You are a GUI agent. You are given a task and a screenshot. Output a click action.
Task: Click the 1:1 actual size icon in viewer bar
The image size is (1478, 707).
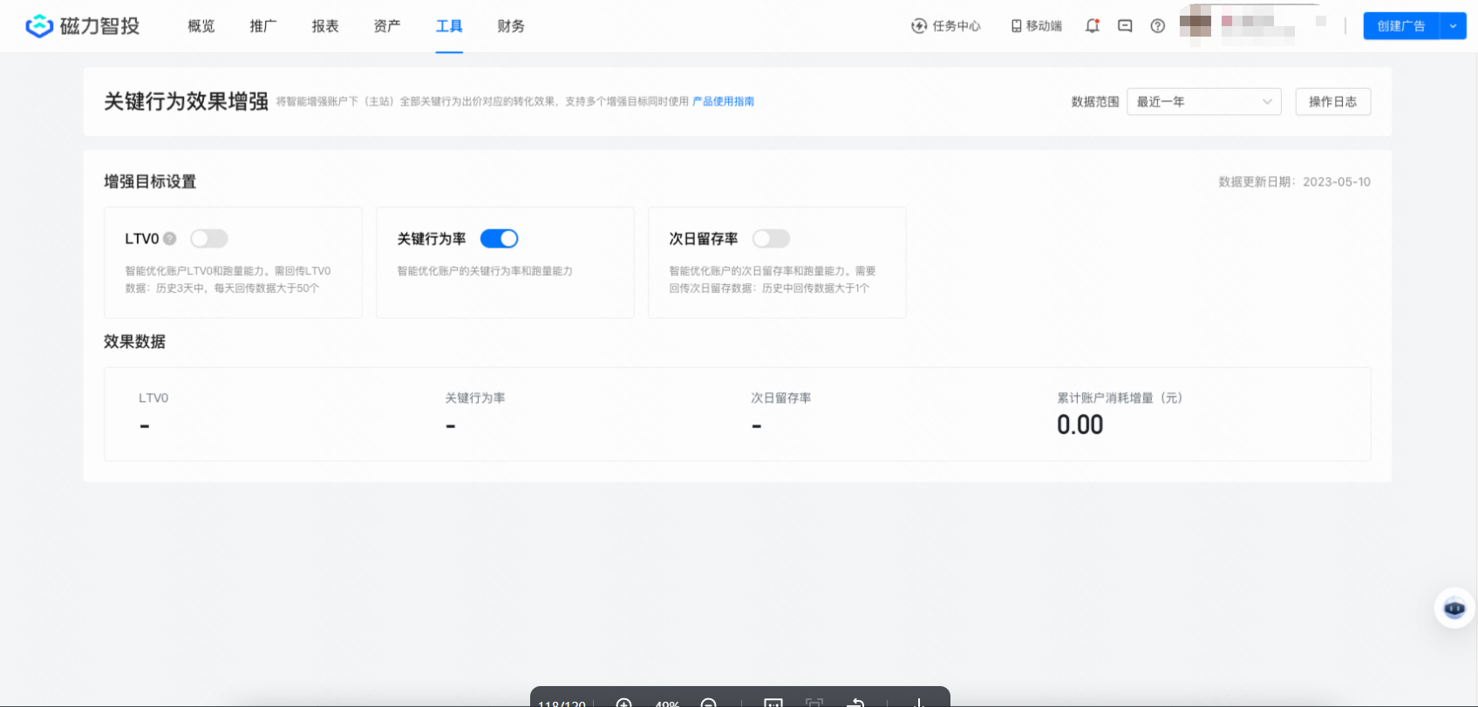tap(773, 703)
